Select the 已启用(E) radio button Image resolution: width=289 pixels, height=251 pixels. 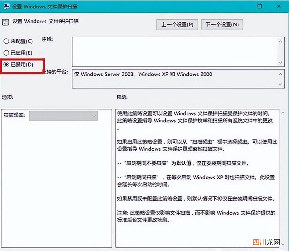click(x=6, y=53)
